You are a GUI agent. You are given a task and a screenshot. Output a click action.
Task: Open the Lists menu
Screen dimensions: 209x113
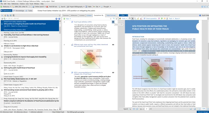pyautogui.click(x=27, y=4)
